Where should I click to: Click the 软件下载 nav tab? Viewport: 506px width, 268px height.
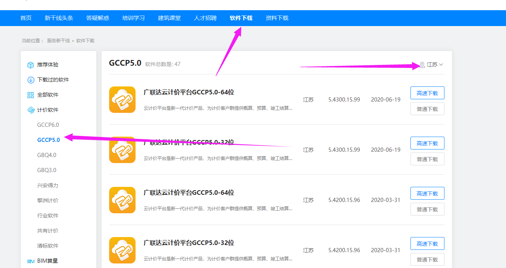[x=241, y=18]
